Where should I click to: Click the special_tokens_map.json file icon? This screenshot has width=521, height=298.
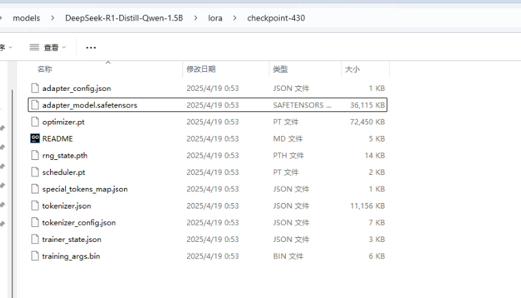point(35,189)
